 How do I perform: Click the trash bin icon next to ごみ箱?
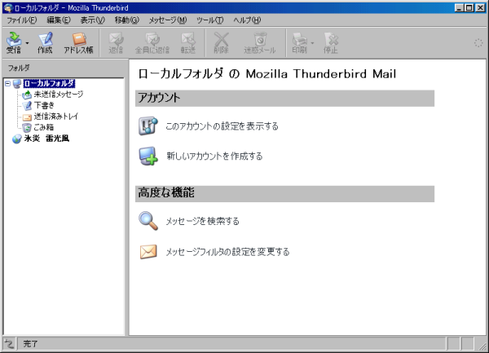(x=27, y=127)
